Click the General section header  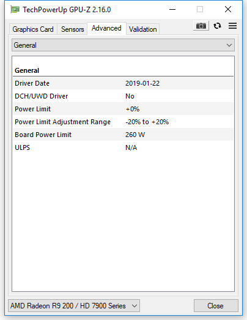(27, 70)
